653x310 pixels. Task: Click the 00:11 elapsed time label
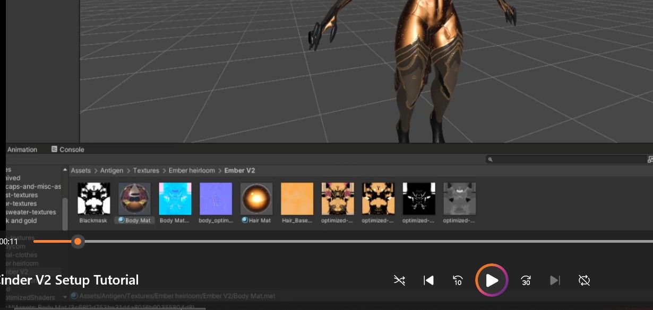tap(9, 242)
